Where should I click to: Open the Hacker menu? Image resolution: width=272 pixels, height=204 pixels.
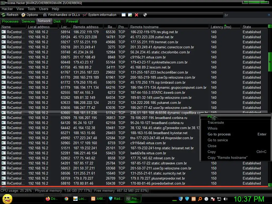pyautogui.click(x=7, y=9)
